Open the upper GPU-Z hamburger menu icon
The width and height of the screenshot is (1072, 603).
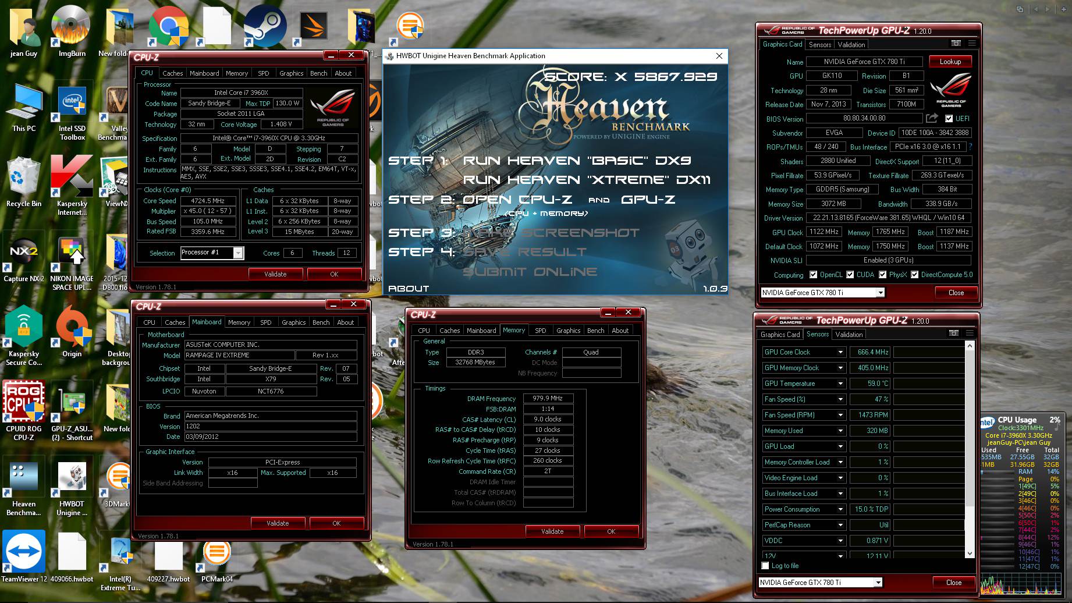[x=971, y=43]
